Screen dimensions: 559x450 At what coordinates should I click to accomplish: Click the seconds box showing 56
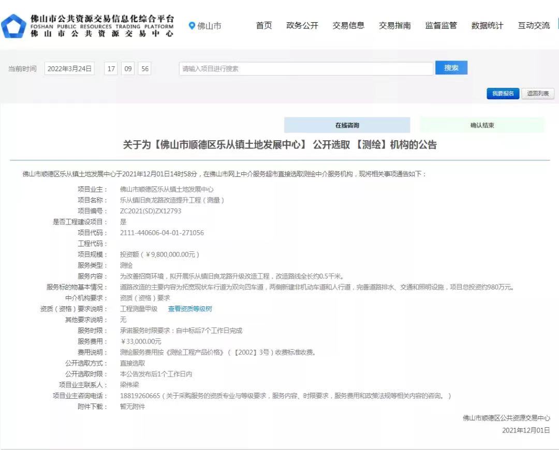click(144, 68)
